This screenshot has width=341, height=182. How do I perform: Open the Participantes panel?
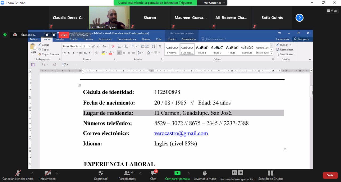coord(127,173)
